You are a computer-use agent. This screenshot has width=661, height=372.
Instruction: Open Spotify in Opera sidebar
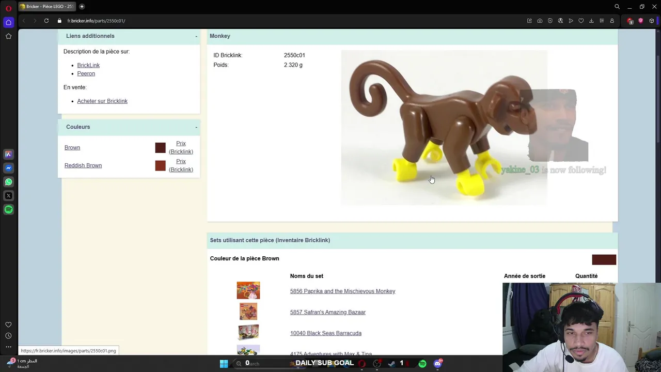[x=8, y=210]
